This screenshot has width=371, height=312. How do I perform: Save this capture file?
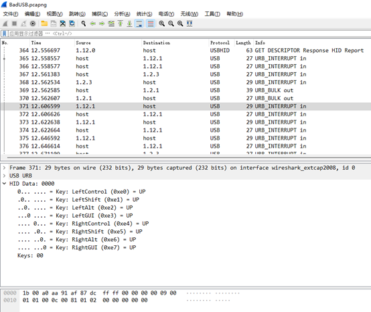(54, 23)
